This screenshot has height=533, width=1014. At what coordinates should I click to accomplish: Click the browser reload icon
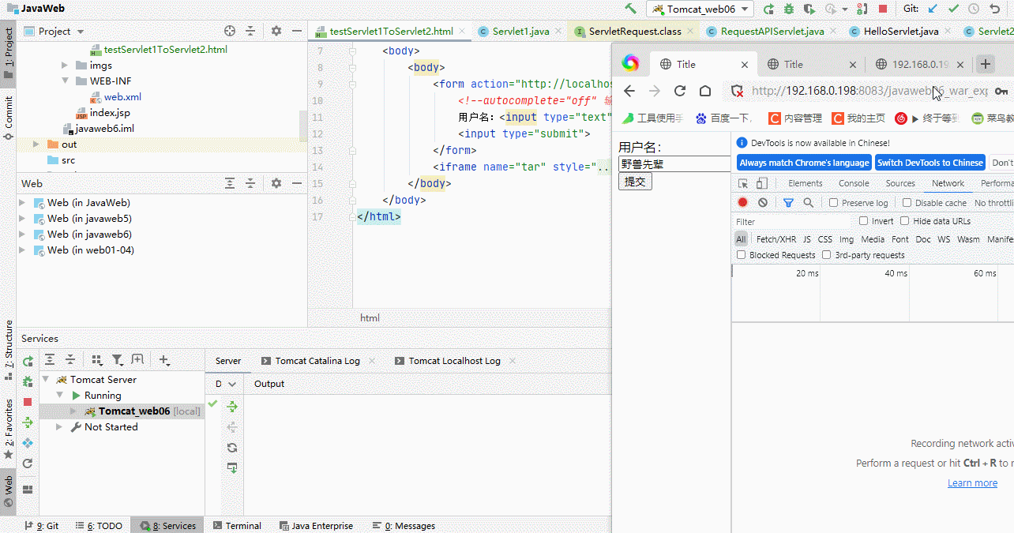pos(679,91)
